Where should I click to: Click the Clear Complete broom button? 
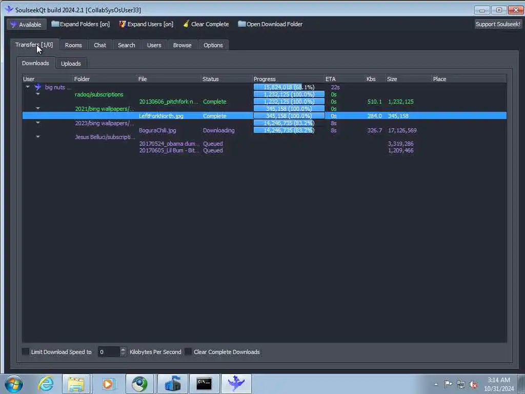click(206, 24)
